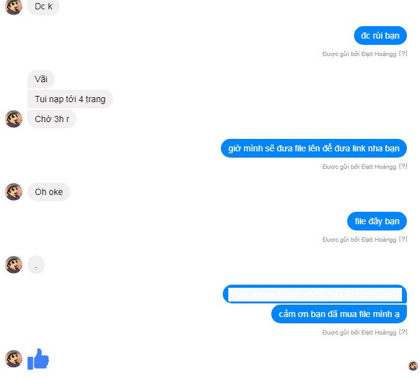420x380 pixels.
Task: Click the [?] under the "giờ mình sẽ đưa file" message
Action: coord(403,166)
